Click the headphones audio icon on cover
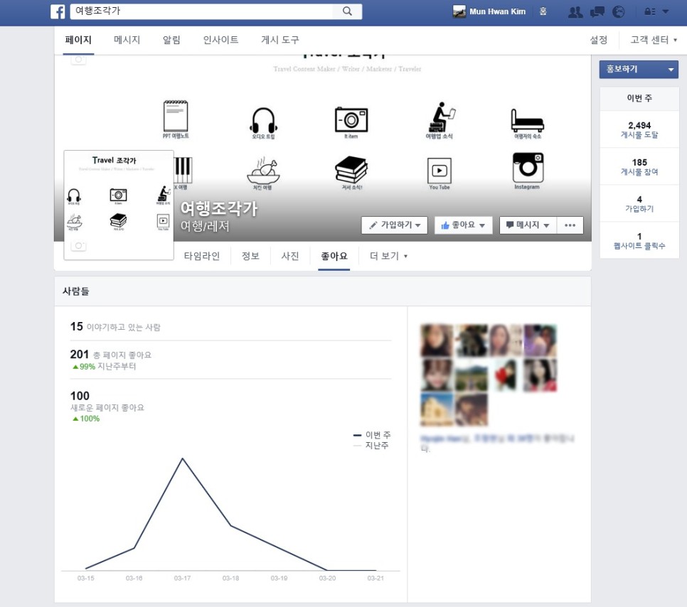The image size is (687, 607). pos(263,120)
